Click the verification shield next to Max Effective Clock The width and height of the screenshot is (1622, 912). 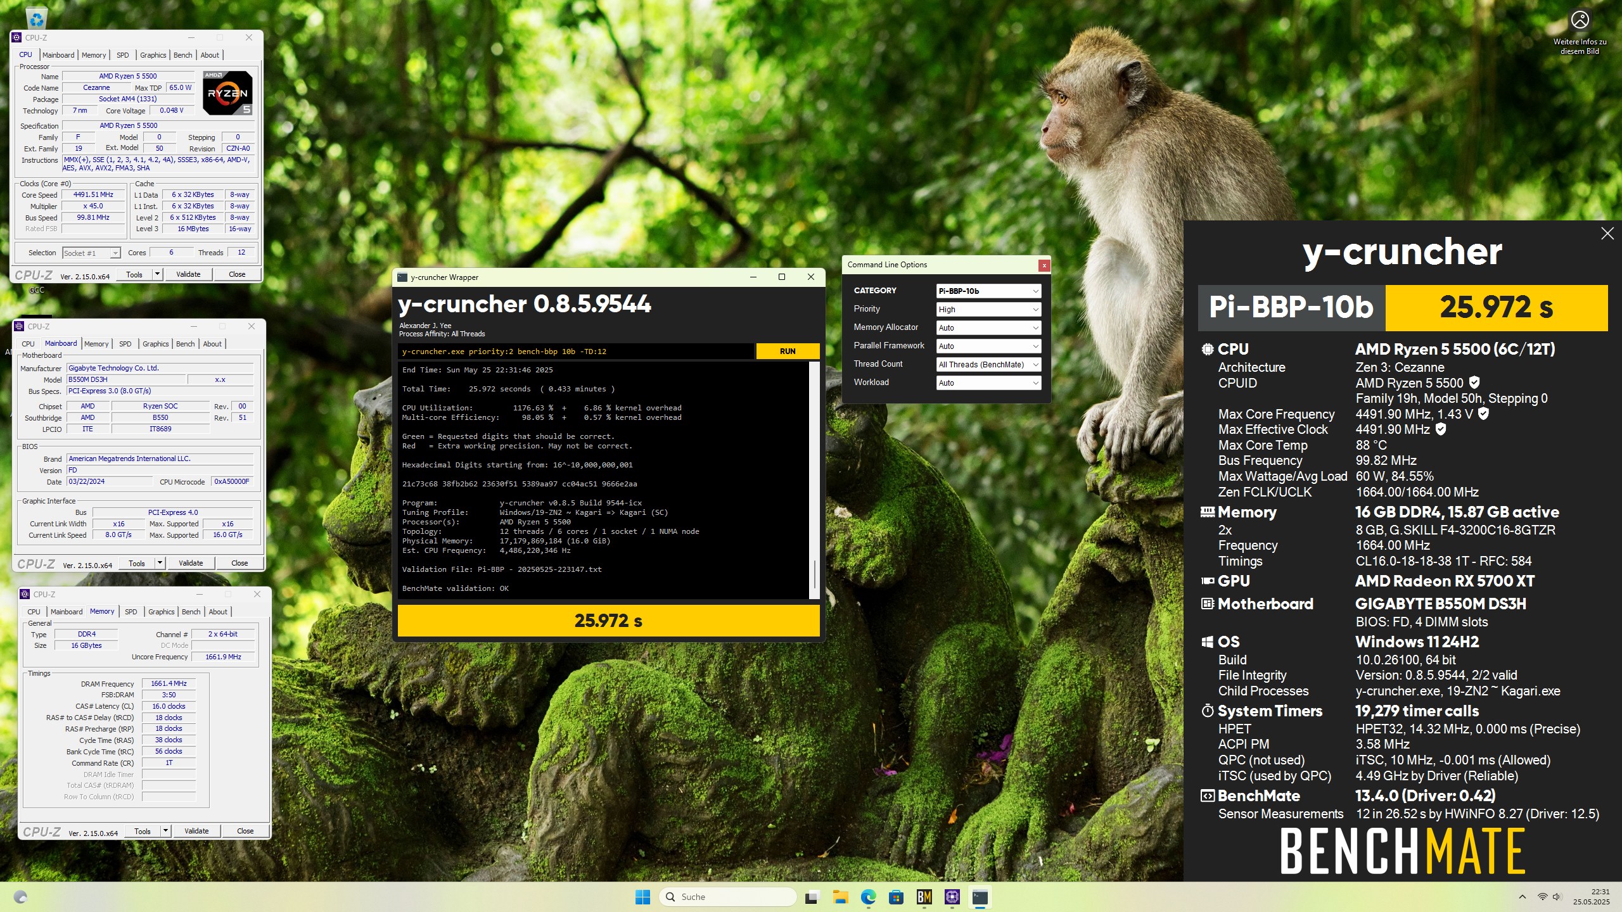click(x=1440, y=429)
